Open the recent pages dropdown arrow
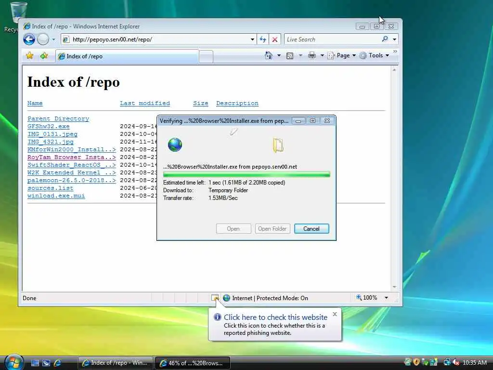Screen dimensions: 493x370 [x=54, y=40]
